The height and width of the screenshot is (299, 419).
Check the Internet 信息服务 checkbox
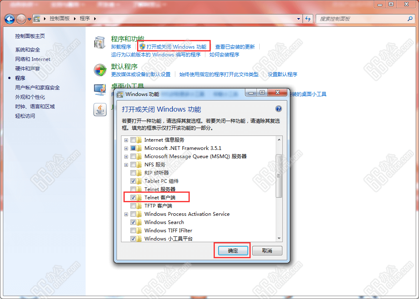point(133,140)
